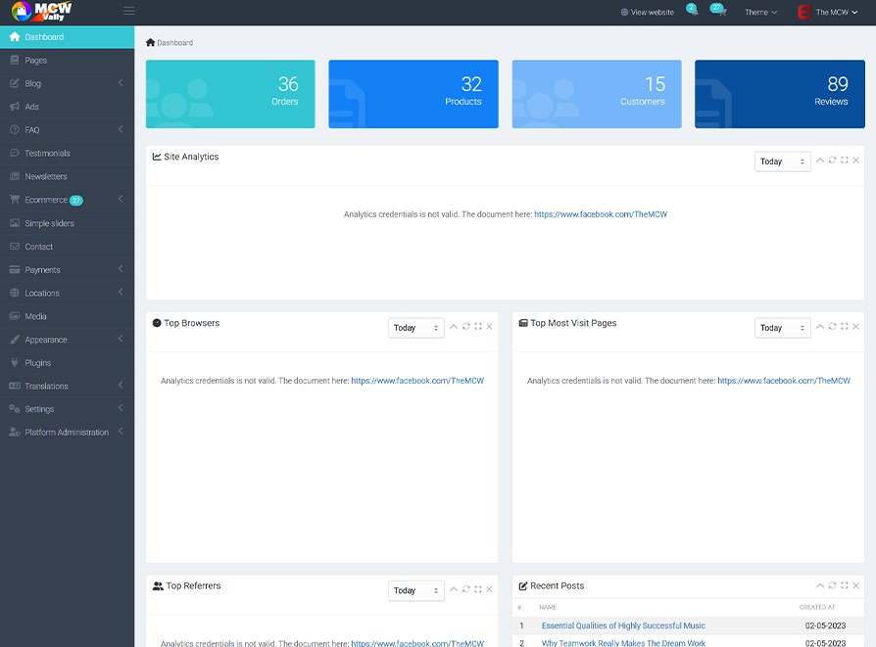The width and height of the screenshot is (876, 647).
Task: Fullscreen the Top Browsers widget
Action: pos(477,326)
